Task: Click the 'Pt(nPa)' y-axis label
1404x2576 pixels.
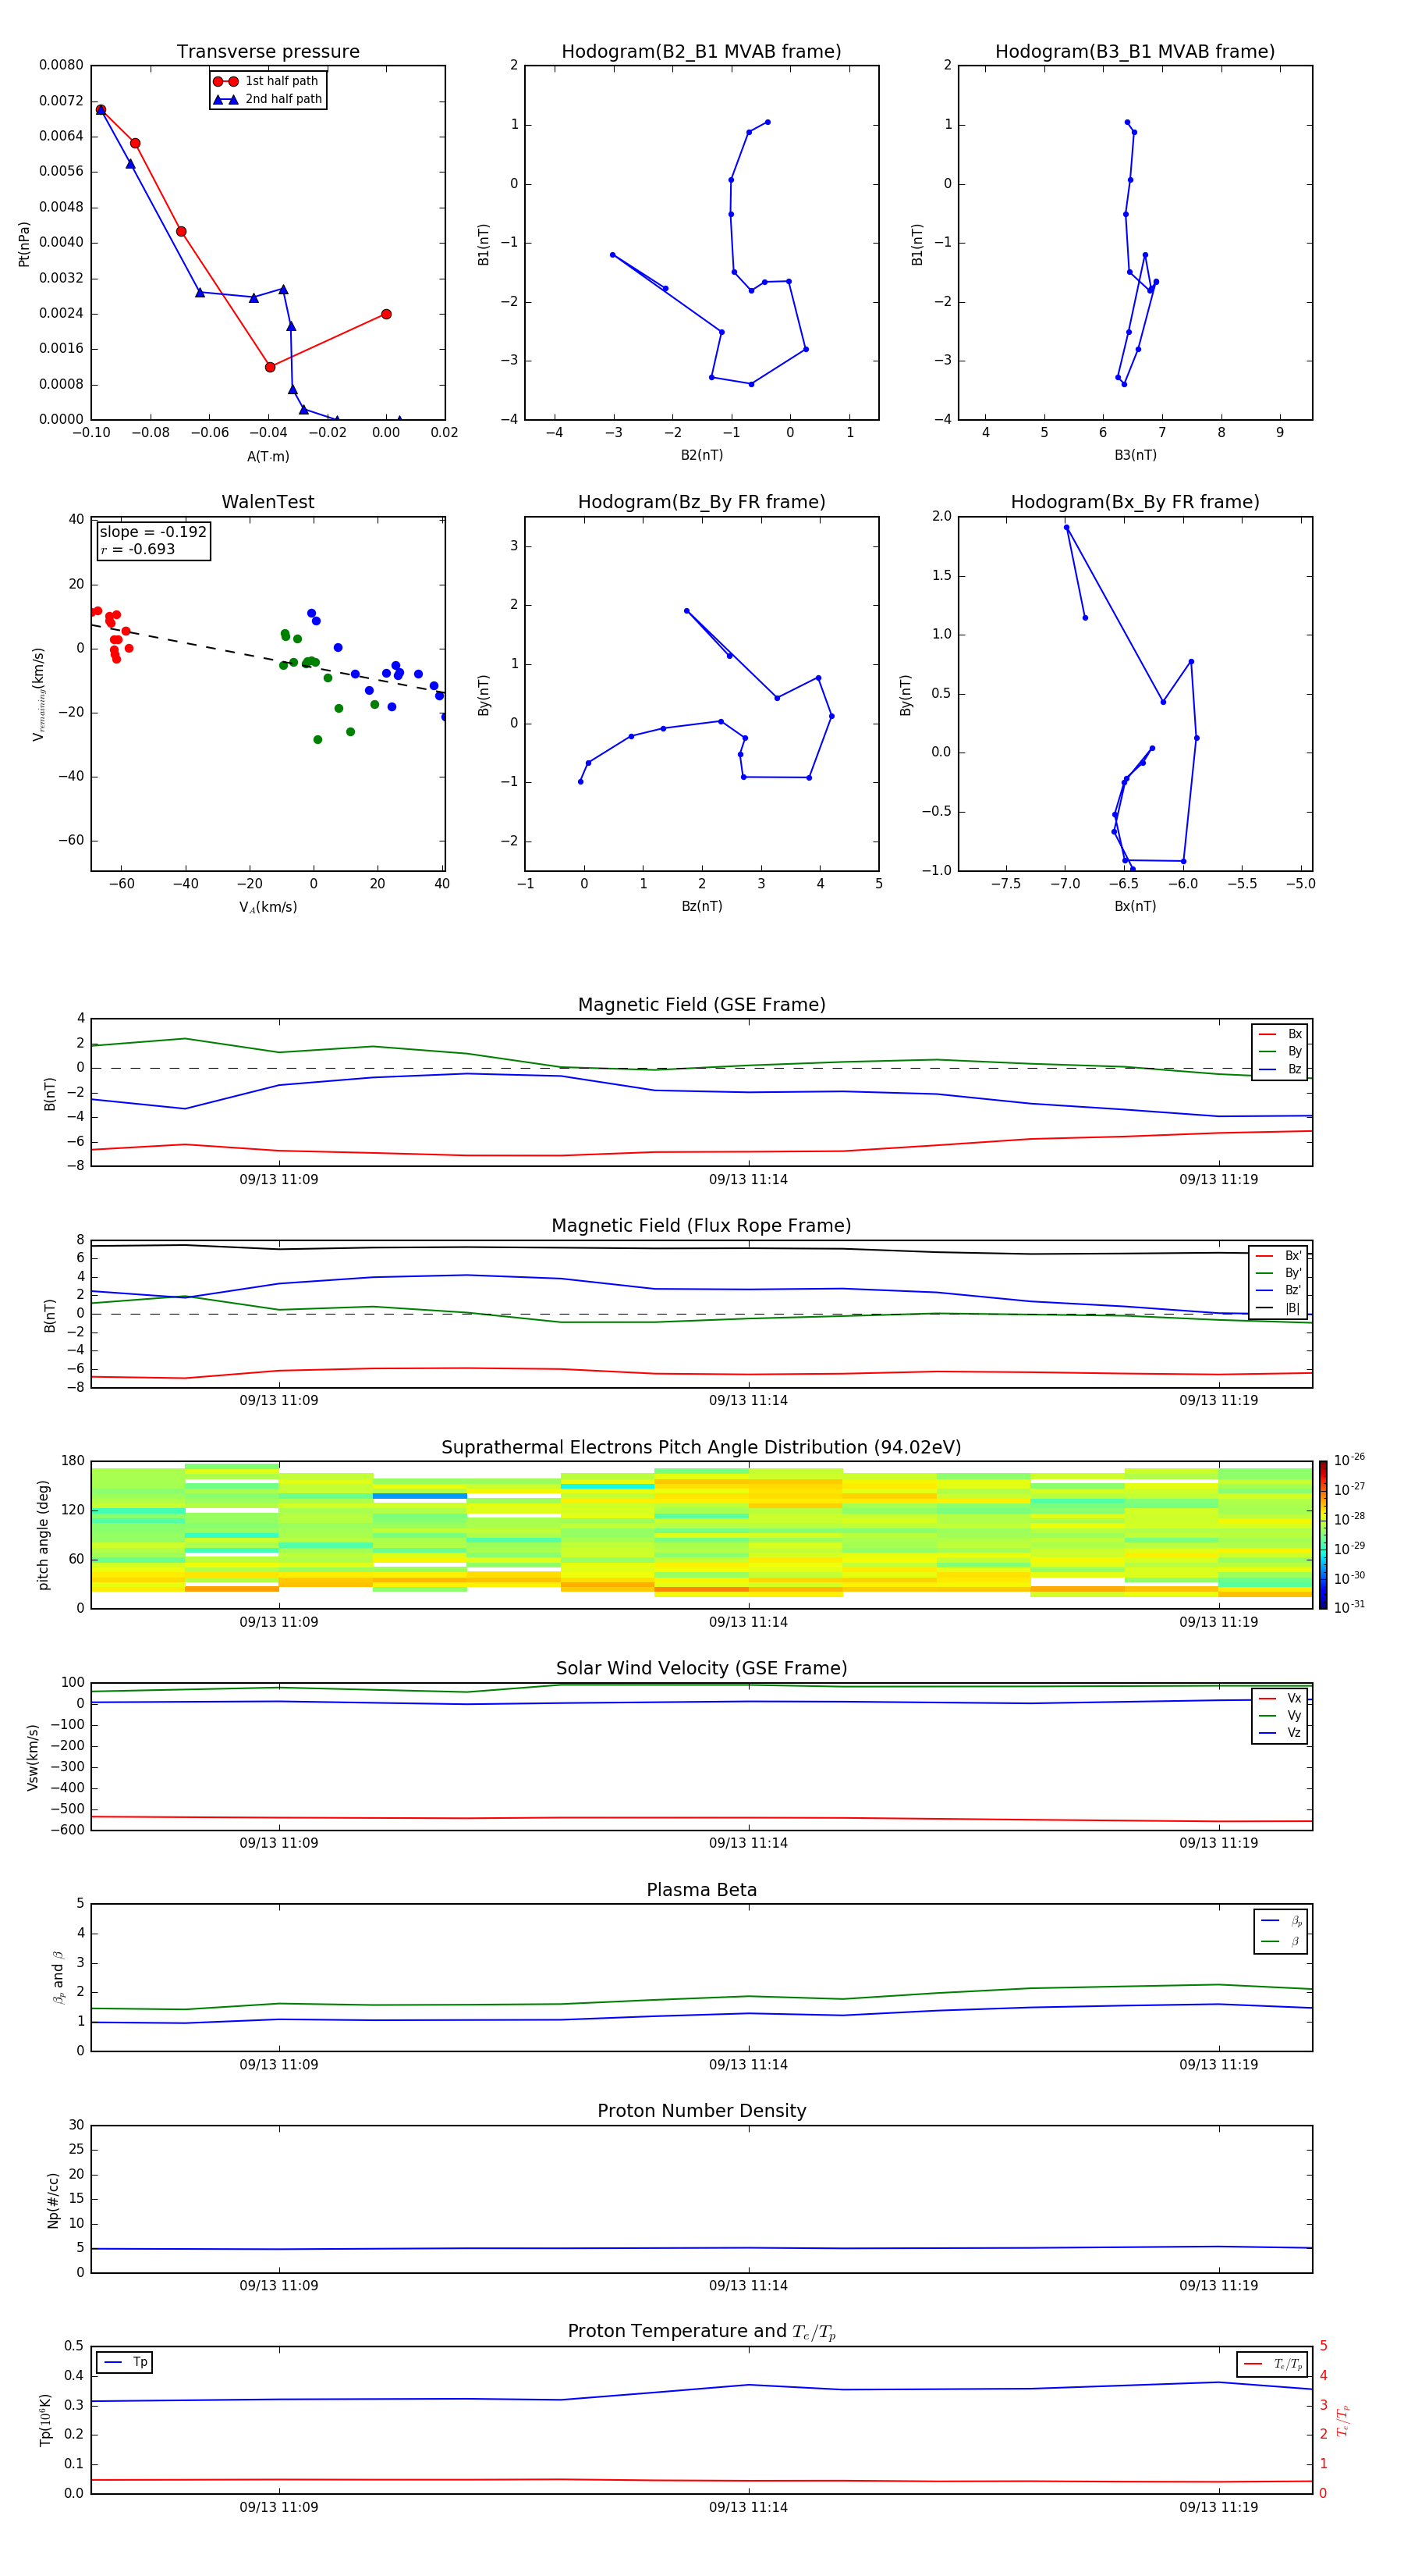Action: 24,244
